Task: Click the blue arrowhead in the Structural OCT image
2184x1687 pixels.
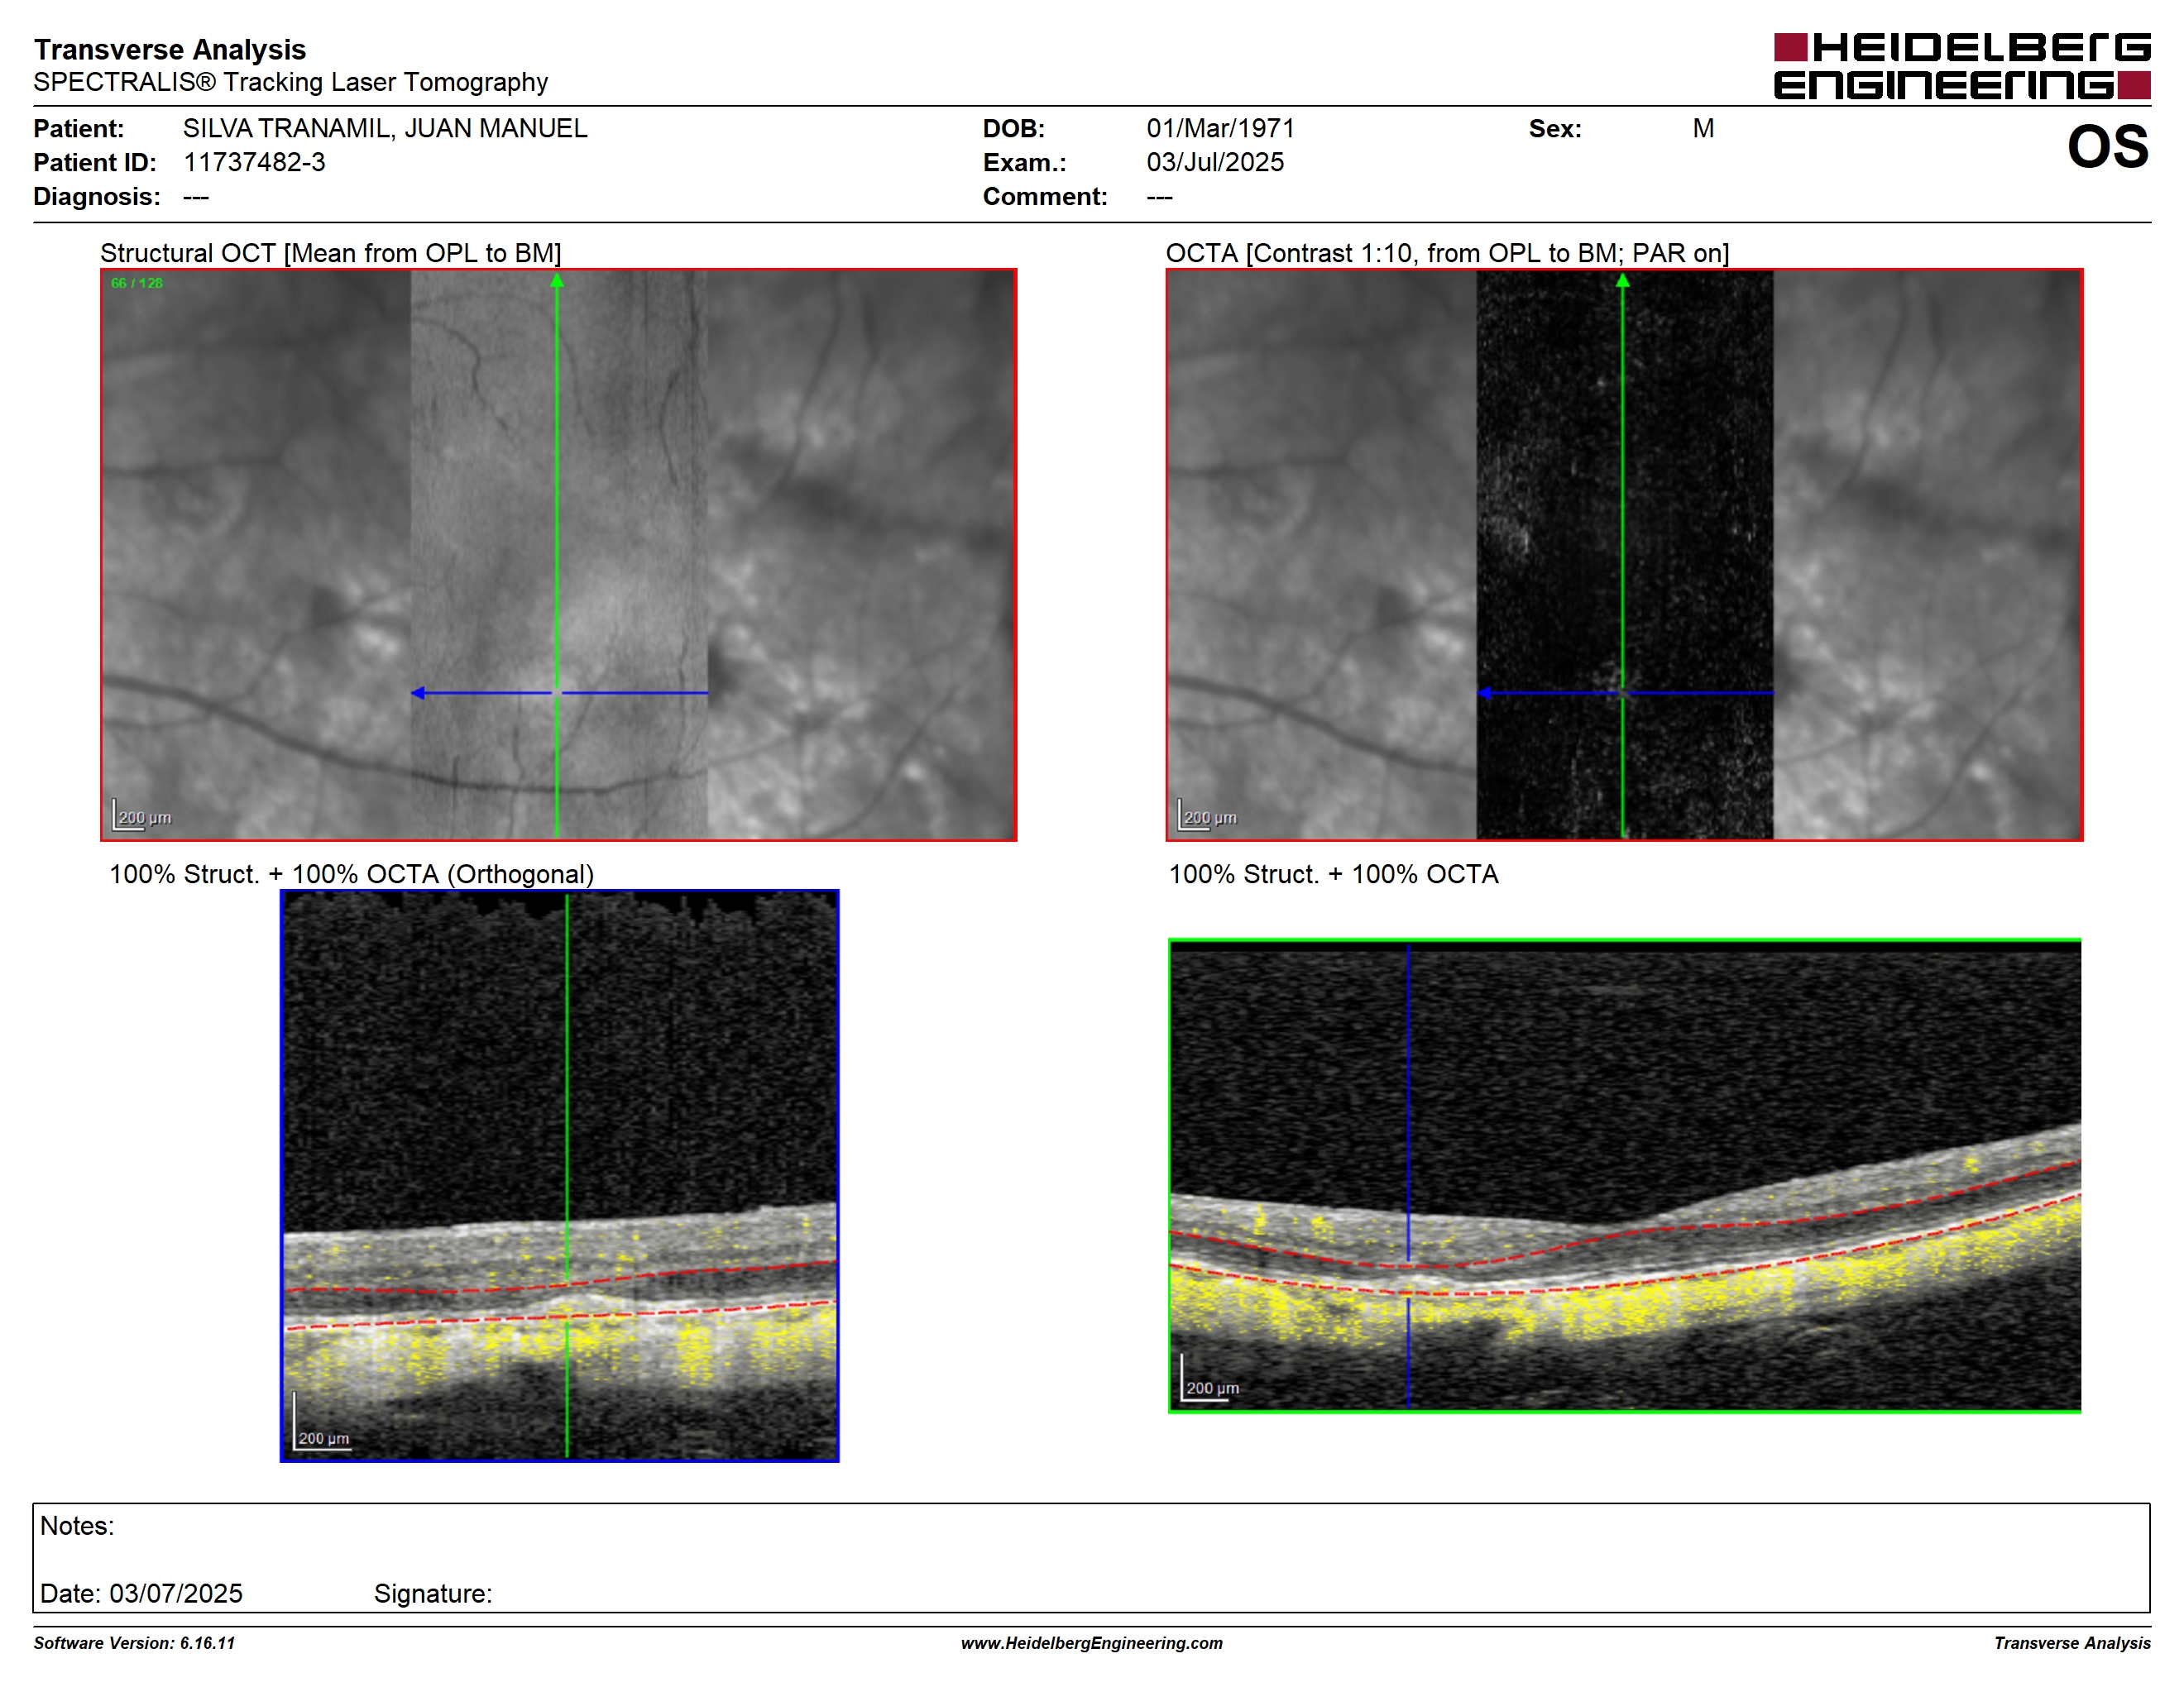Action: pos(418,693)
